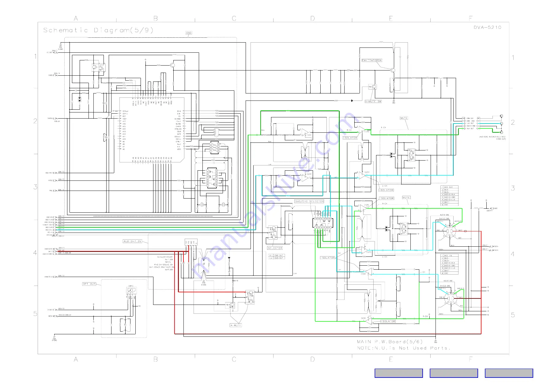Click the "BE5V" port label

coord(51,316)
